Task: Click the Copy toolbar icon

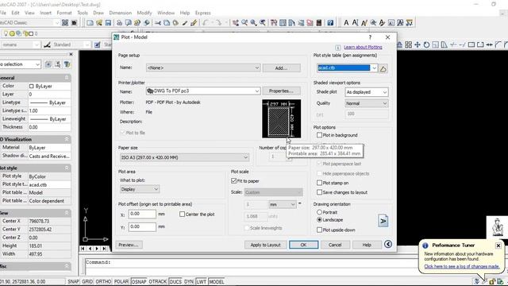Action: (x=167, y=23)
